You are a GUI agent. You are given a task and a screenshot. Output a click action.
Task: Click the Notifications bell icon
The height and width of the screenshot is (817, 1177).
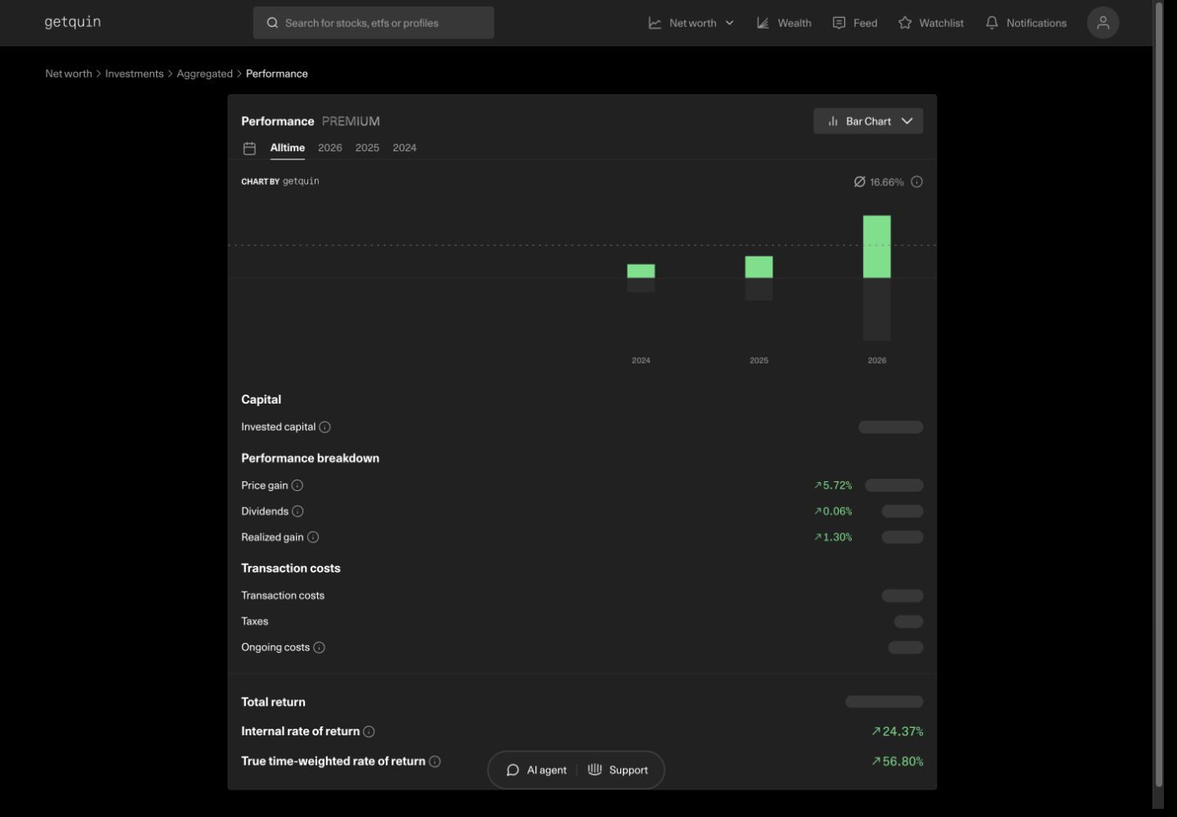(x=991, y=23)
